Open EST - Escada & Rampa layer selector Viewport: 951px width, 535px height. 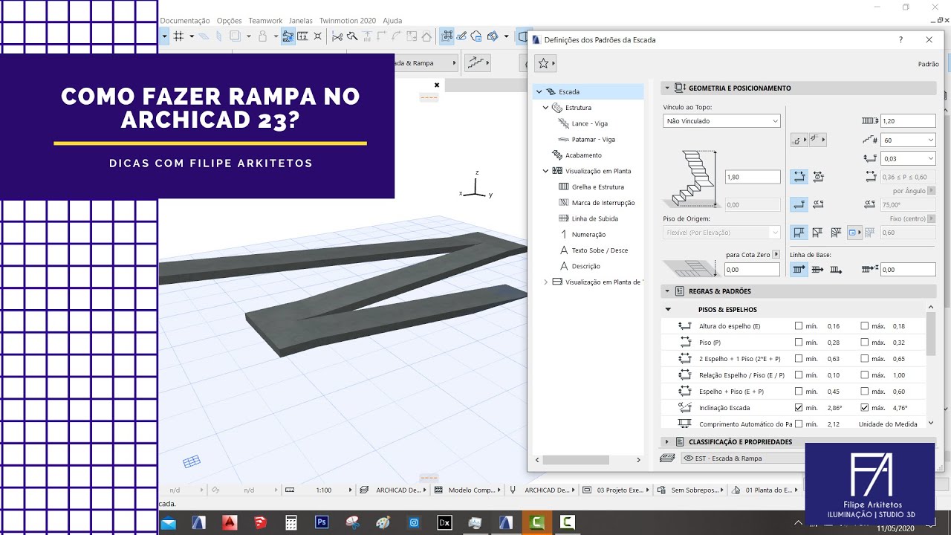743,458
